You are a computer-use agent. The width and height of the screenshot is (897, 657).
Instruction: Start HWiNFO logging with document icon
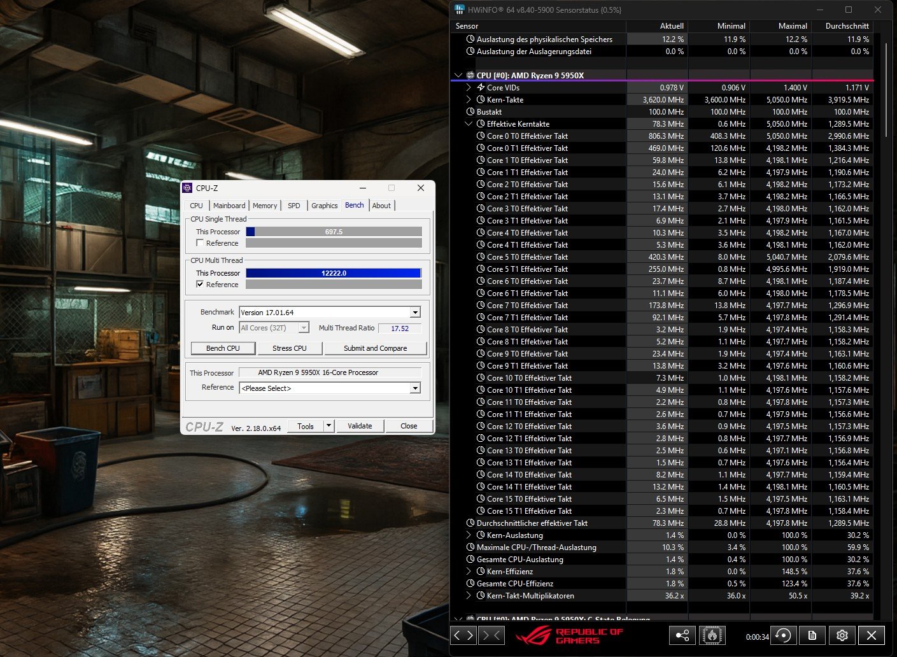coord(812,635)
